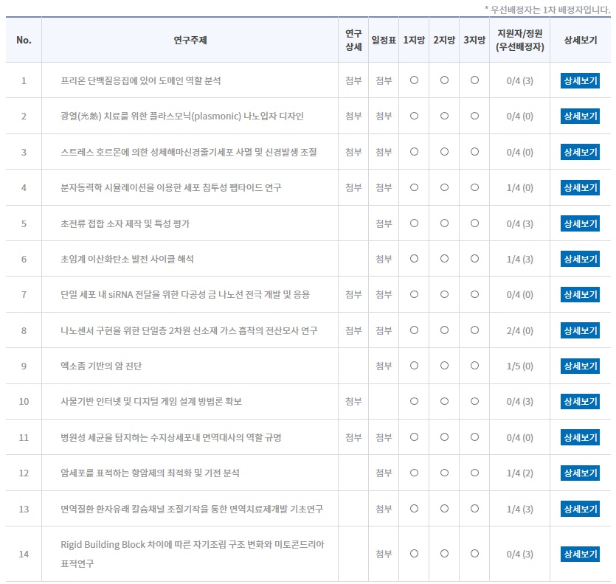
Task: Open 상세보기 for row 11
Action: [581, 437]
